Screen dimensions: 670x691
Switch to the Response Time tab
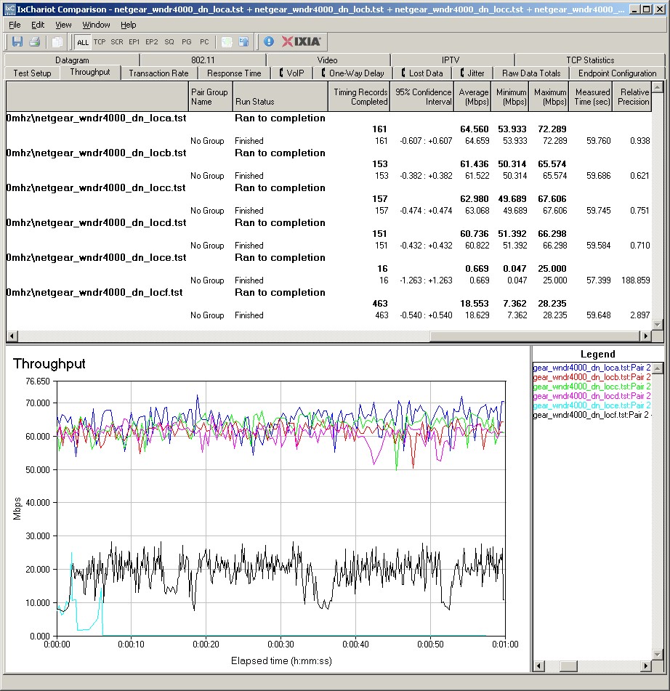coord(234,73)
